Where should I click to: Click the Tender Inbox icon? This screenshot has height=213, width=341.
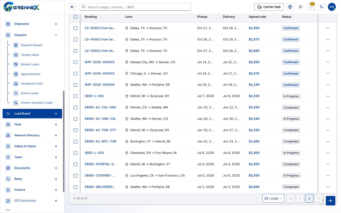coord(16,55)
